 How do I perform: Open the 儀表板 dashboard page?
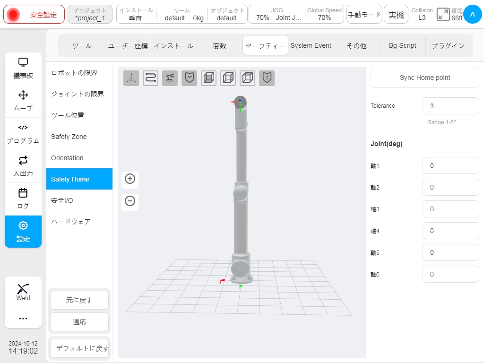pyautogui.click(x=23, y=69)
